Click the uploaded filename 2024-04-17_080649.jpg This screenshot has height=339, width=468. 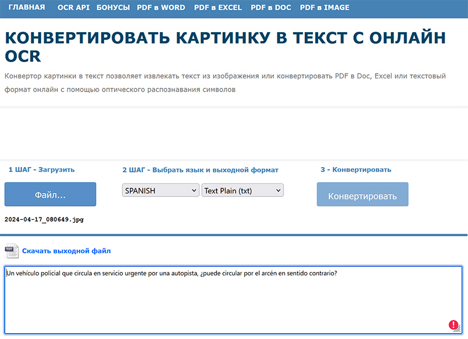(x=44, y=219)
